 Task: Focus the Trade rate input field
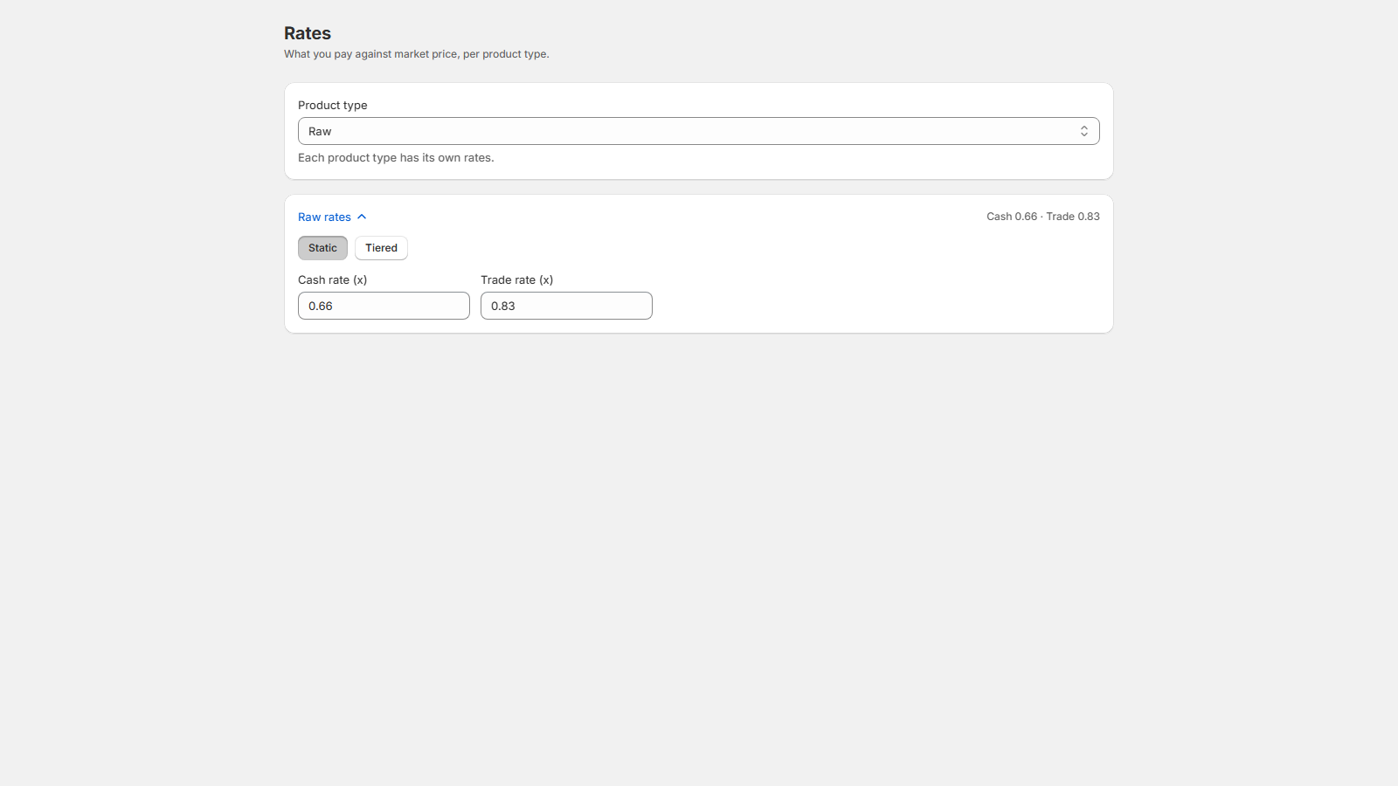pyautogui.click(x=566, y=306)
